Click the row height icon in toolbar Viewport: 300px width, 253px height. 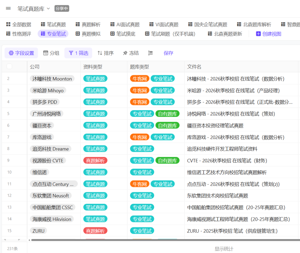pyautogui.click(x=150, y=53)
